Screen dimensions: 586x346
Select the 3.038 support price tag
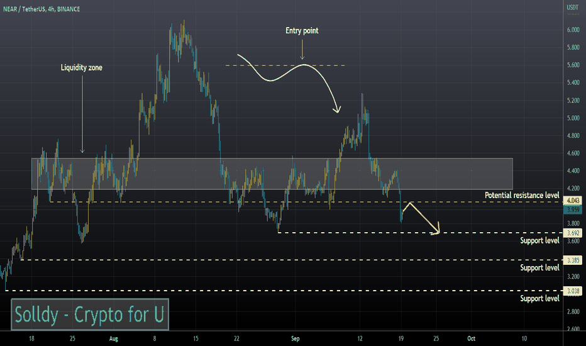pos(573,291)
